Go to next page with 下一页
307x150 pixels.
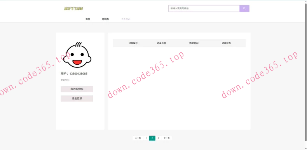pyautogui.click(x=167, y=138)
